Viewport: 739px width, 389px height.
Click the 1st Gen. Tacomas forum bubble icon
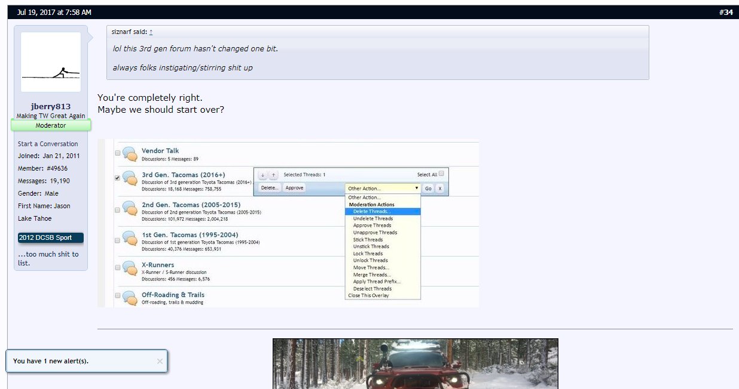(x=130, y=239)
